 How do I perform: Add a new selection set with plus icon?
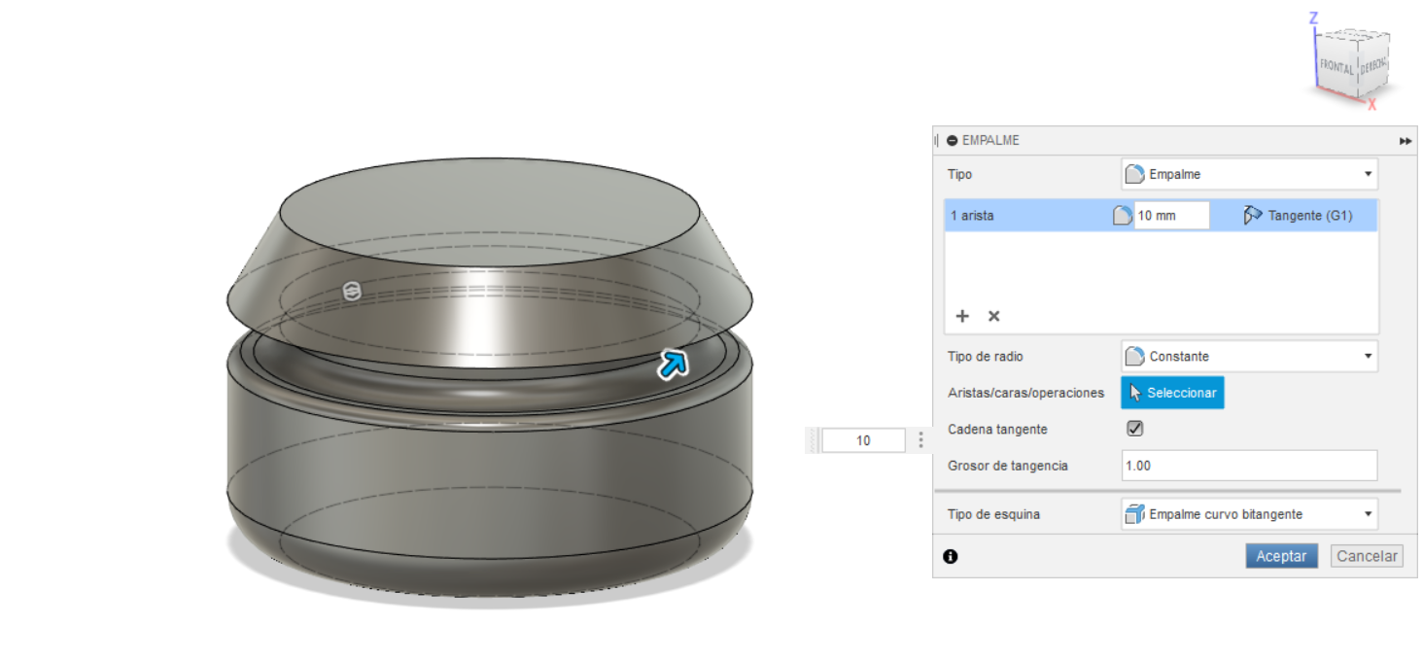click(962, 316)
